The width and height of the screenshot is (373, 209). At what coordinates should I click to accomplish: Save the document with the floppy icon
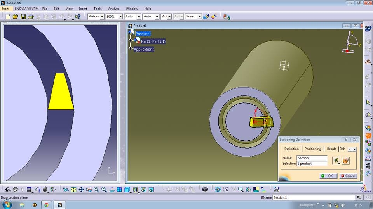23,17
